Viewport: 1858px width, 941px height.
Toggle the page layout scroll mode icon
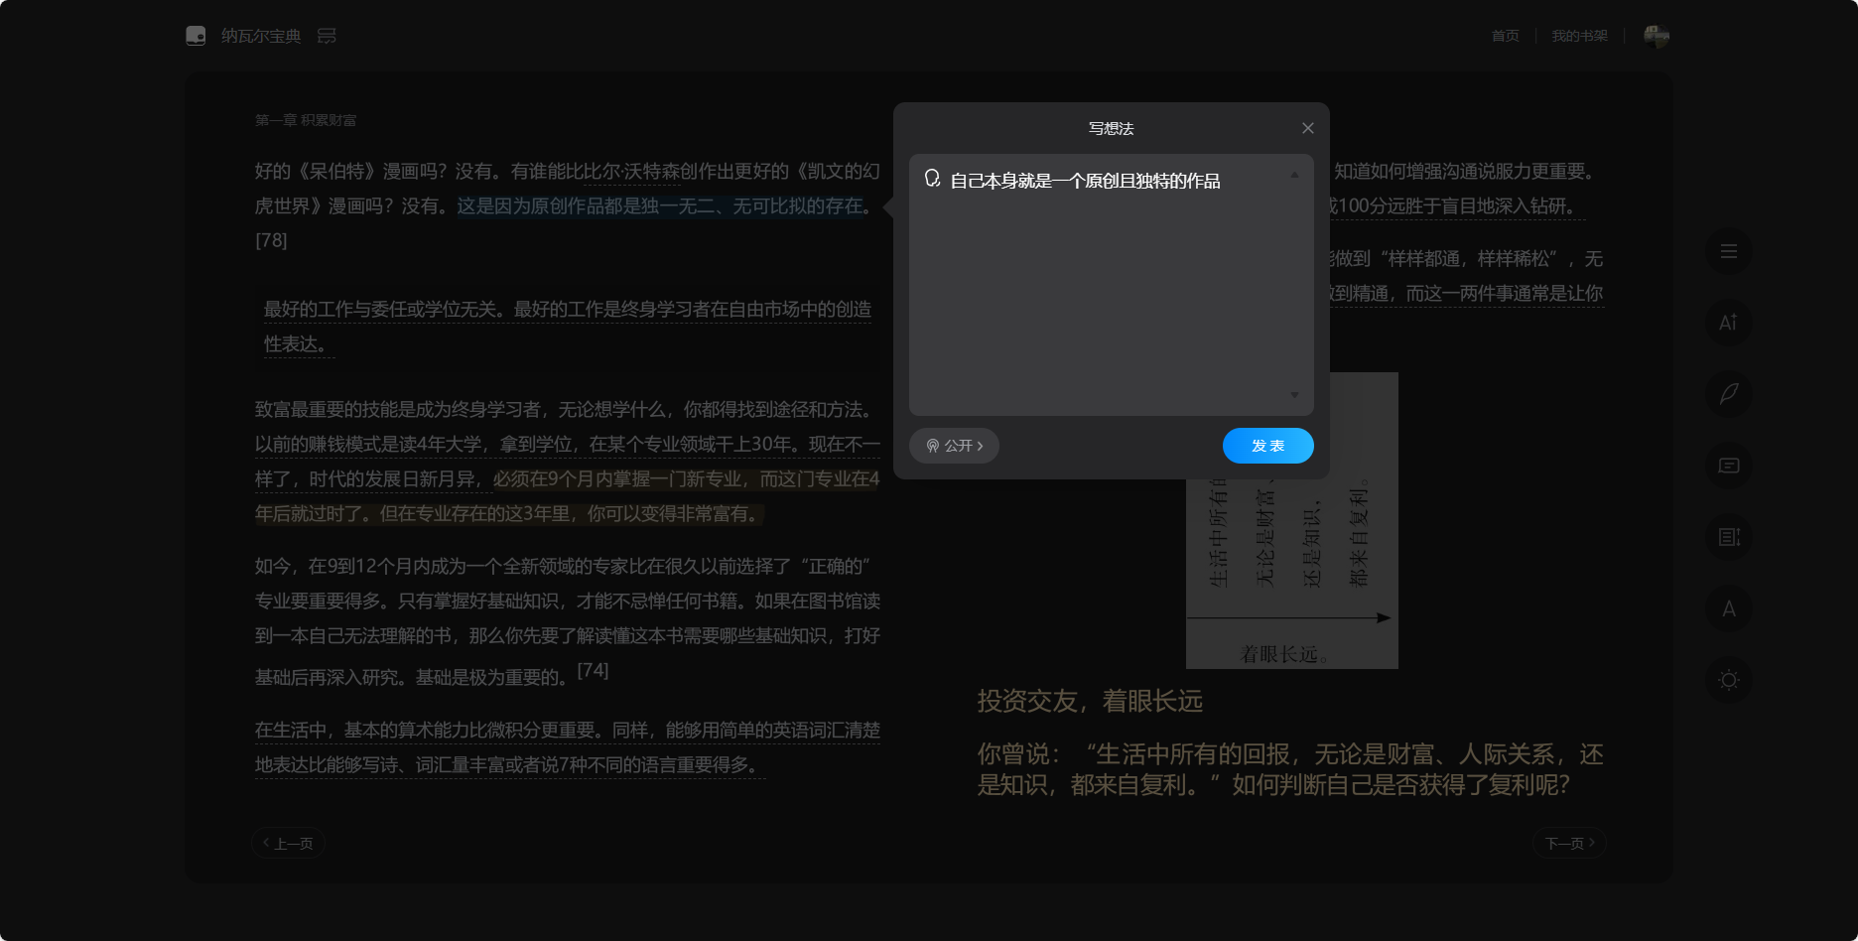coord(1728,537)
